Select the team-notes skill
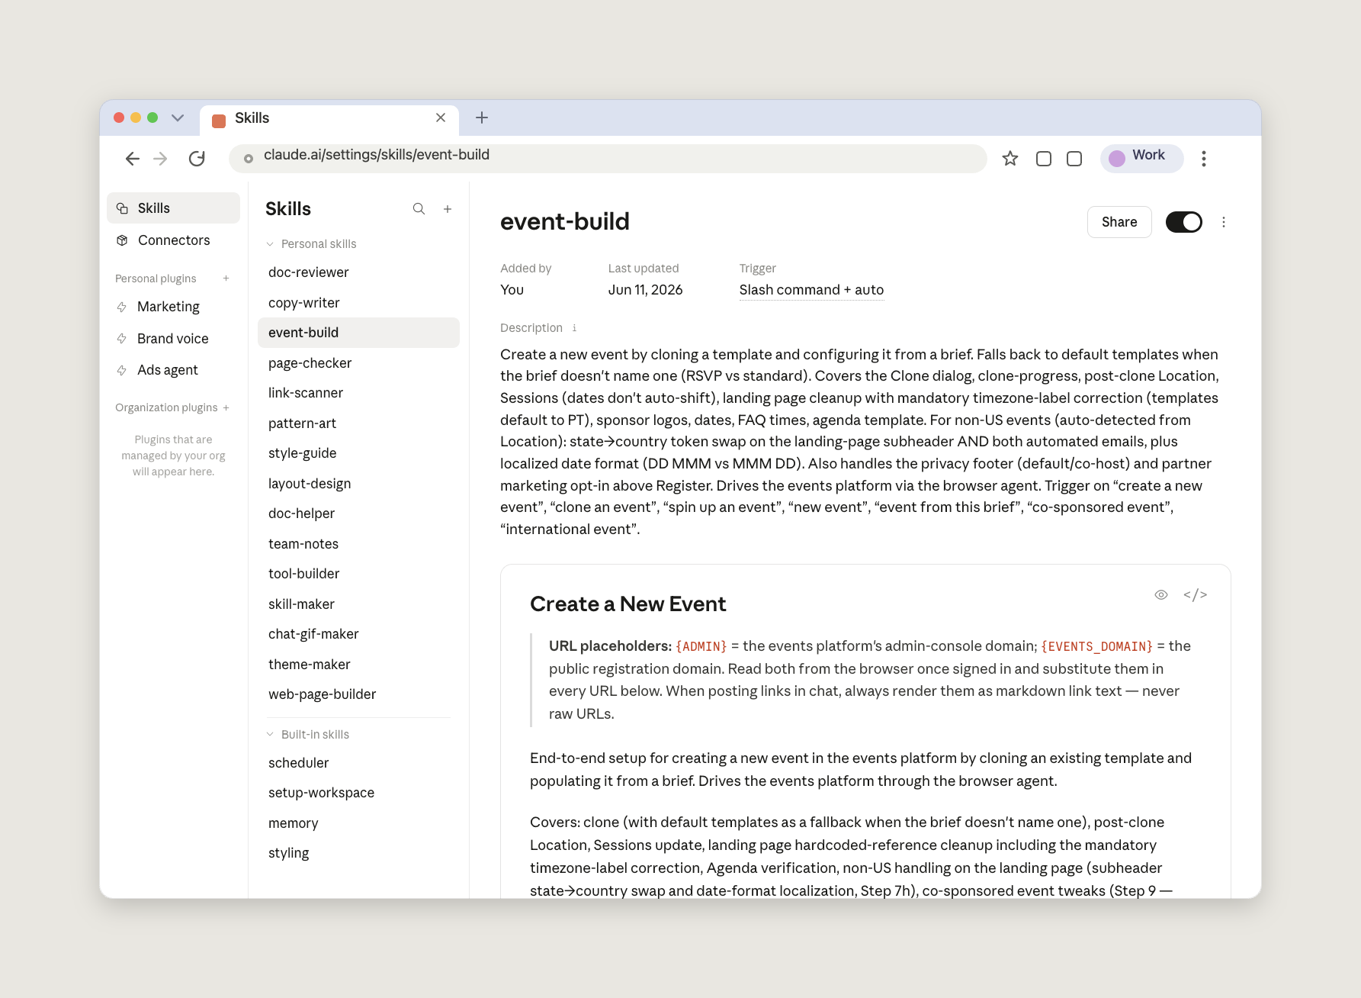The height and width of the screenshot is (998, 1361). click(x=358, y=544)
